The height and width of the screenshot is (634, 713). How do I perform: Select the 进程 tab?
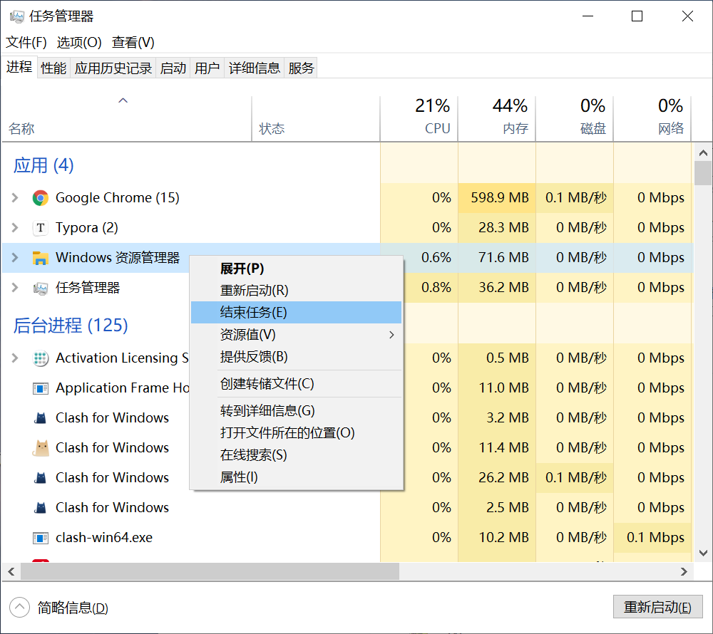coord(19,67)
